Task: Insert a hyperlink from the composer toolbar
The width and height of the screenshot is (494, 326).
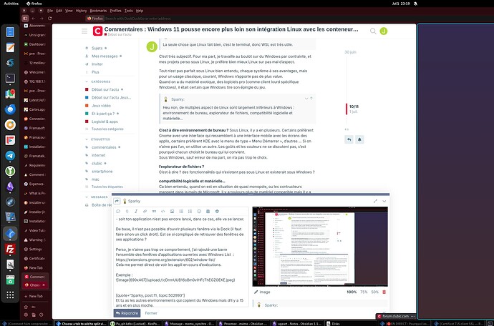Action: 145,211
